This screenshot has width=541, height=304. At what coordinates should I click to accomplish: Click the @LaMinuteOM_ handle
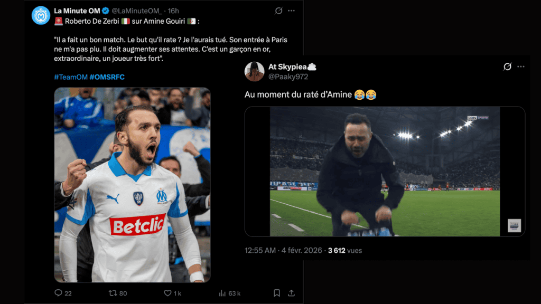pyautogui.click(x=137, y=11)
